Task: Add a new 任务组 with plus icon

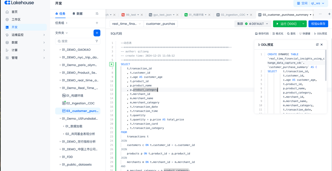Action: pyautogui.click(x=97, y=23)
